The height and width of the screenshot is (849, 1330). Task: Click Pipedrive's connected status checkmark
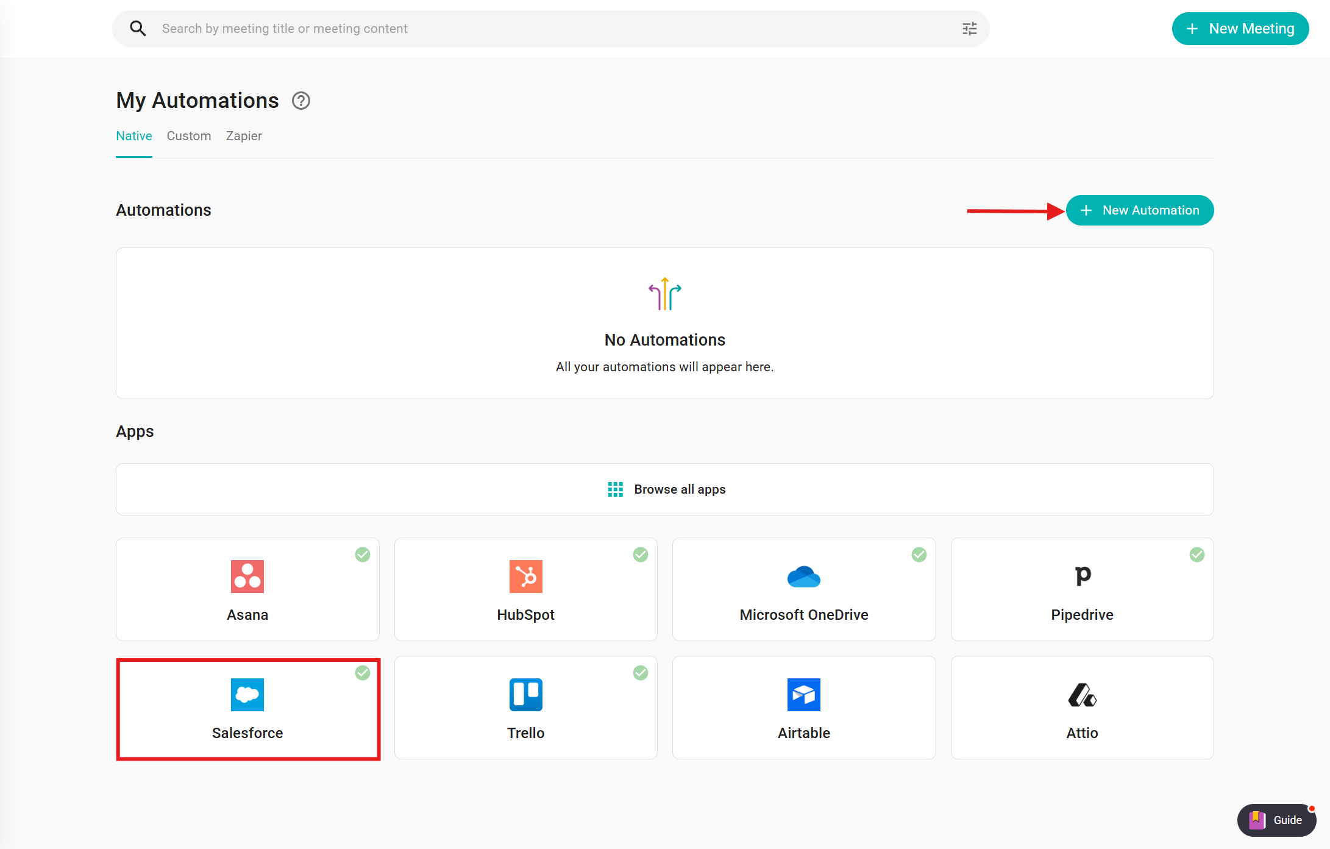click(1197, 555)
